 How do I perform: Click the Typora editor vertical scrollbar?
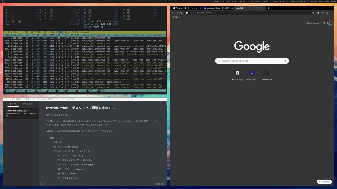(166, 104)
